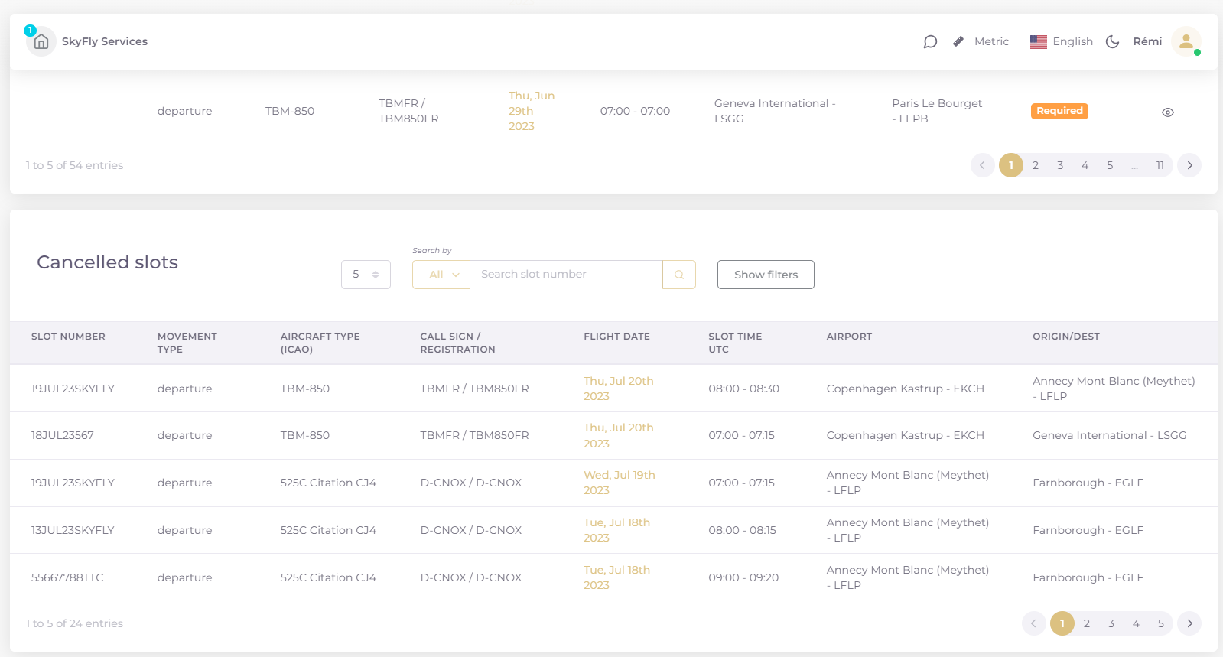
Task: Click the US flag language icon
Action: point(1038,42)
